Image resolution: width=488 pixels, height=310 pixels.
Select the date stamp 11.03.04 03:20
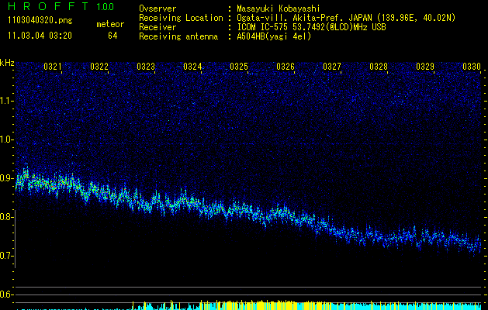39,36
